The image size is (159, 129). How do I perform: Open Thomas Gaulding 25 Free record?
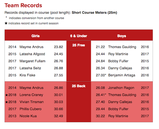coord(122,47)
